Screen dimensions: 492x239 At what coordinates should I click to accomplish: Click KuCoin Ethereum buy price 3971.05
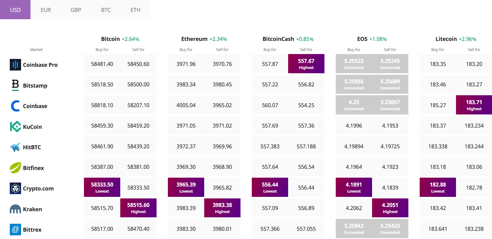coord(186,125)
